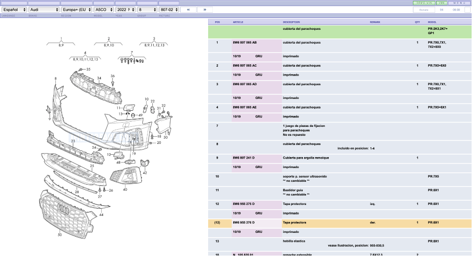This screenshot has height=257, width=473.
Task: Click 'soporte p. sensor ultrasonido' description
Action: pyautogui.click(x=305, y=177)
